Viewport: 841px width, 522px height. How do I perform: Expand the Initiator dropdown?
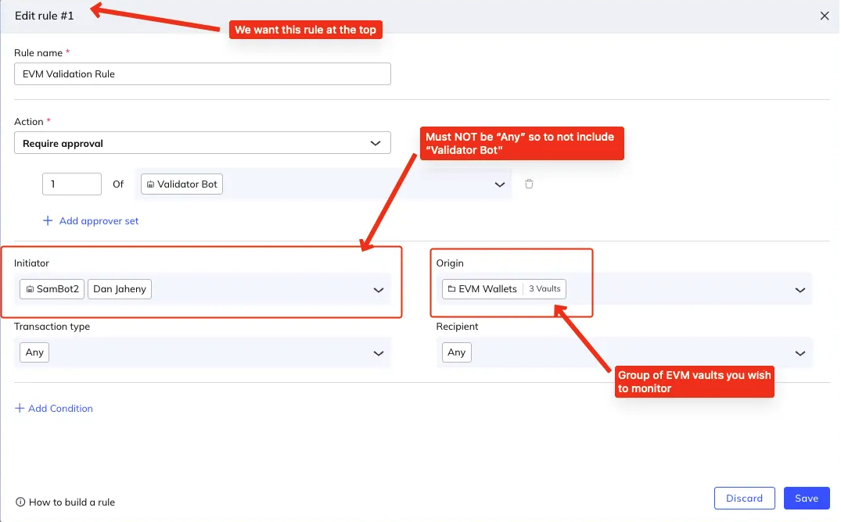click(379, 290)
